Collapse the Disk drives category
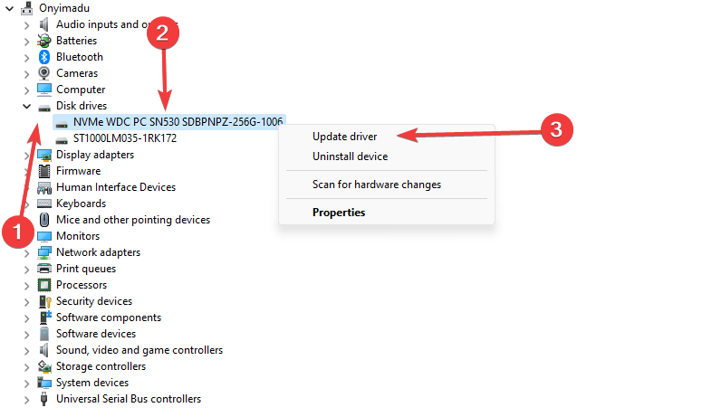The image size is (702, 417). tap(27, 107)
